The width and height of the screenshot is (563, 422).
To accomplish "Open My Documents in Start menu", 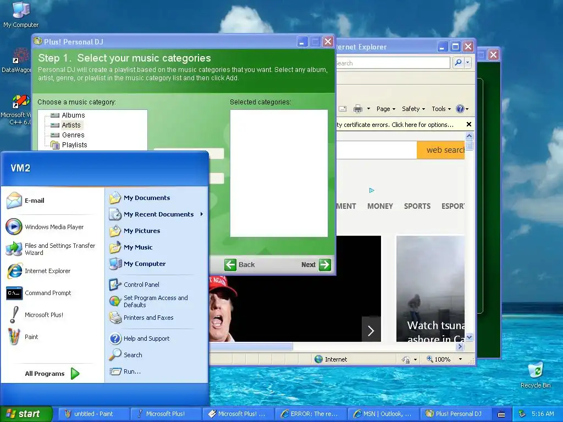I will pos(139,198).
